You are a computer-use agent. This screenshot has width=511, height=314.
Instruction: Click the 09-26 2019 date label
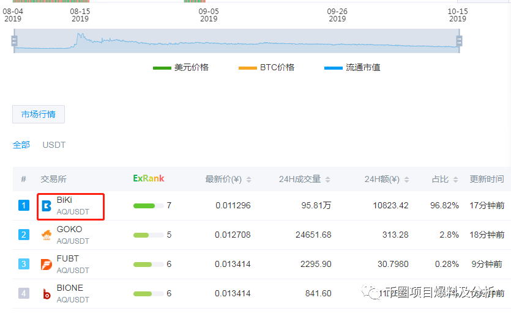click(x=337, y=15)
